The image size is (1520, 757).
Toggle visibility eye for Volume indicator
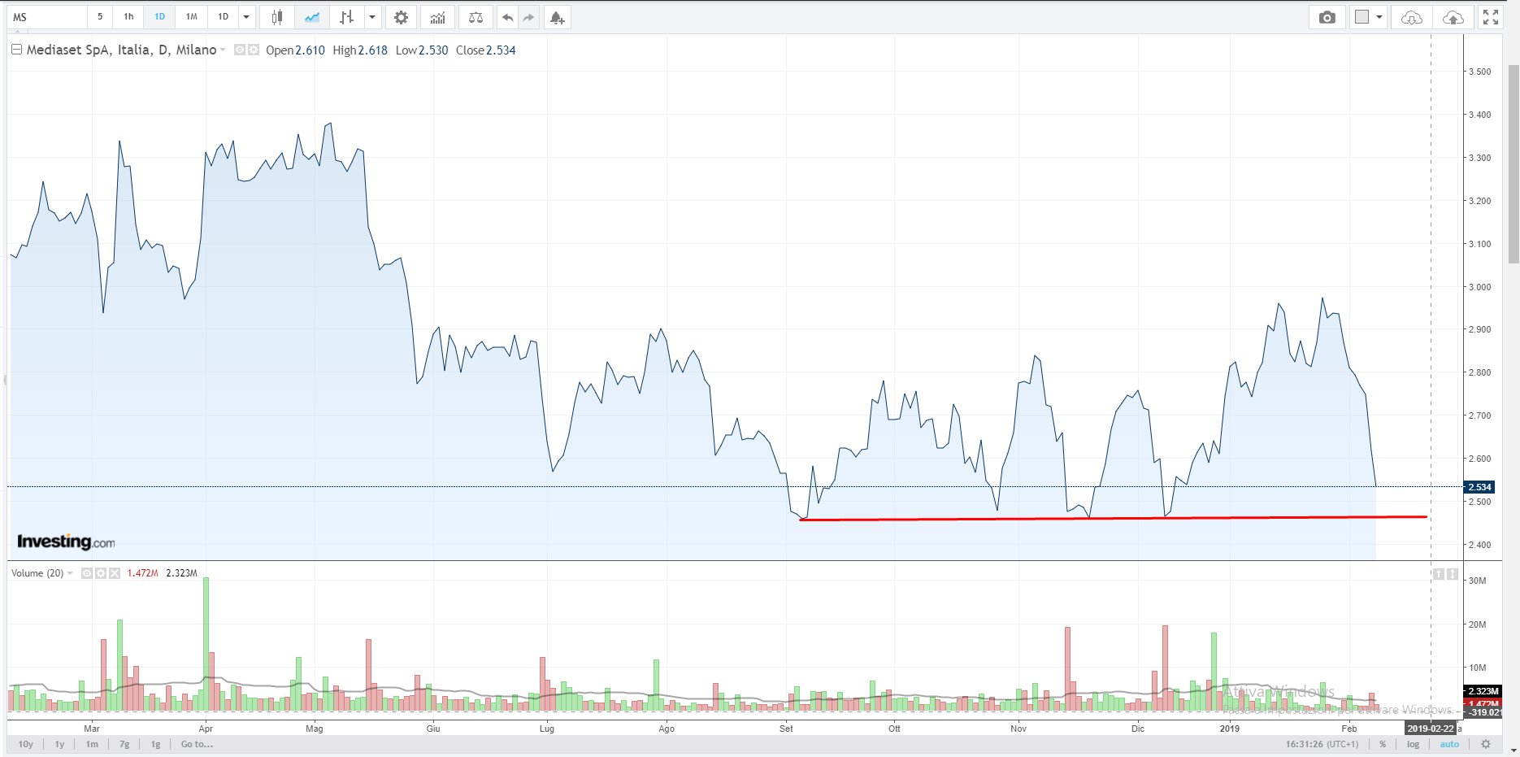87,573
